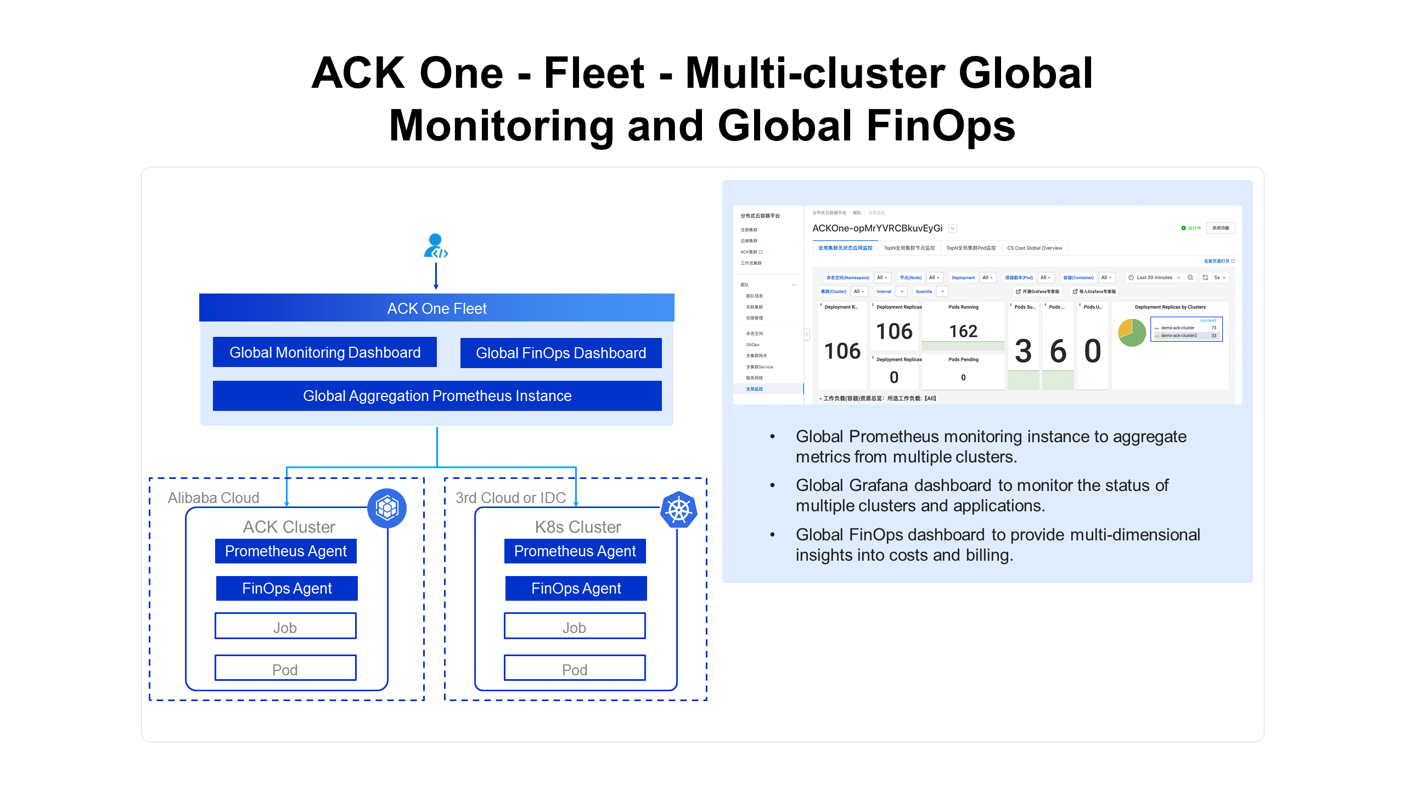
Task: Click the ACK One Fleet header bar
Action: point(437,308)
